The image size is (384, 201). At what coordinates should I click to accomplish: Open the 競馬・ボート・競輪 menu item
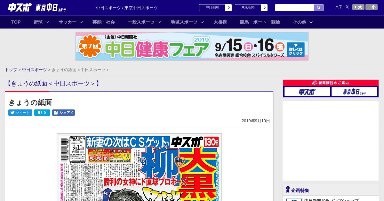point(260,22)
